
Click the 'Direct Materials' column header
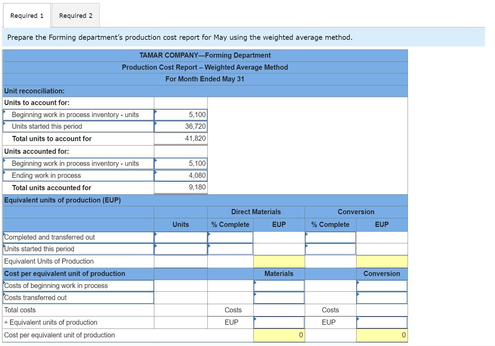click(x=256, y=212)
